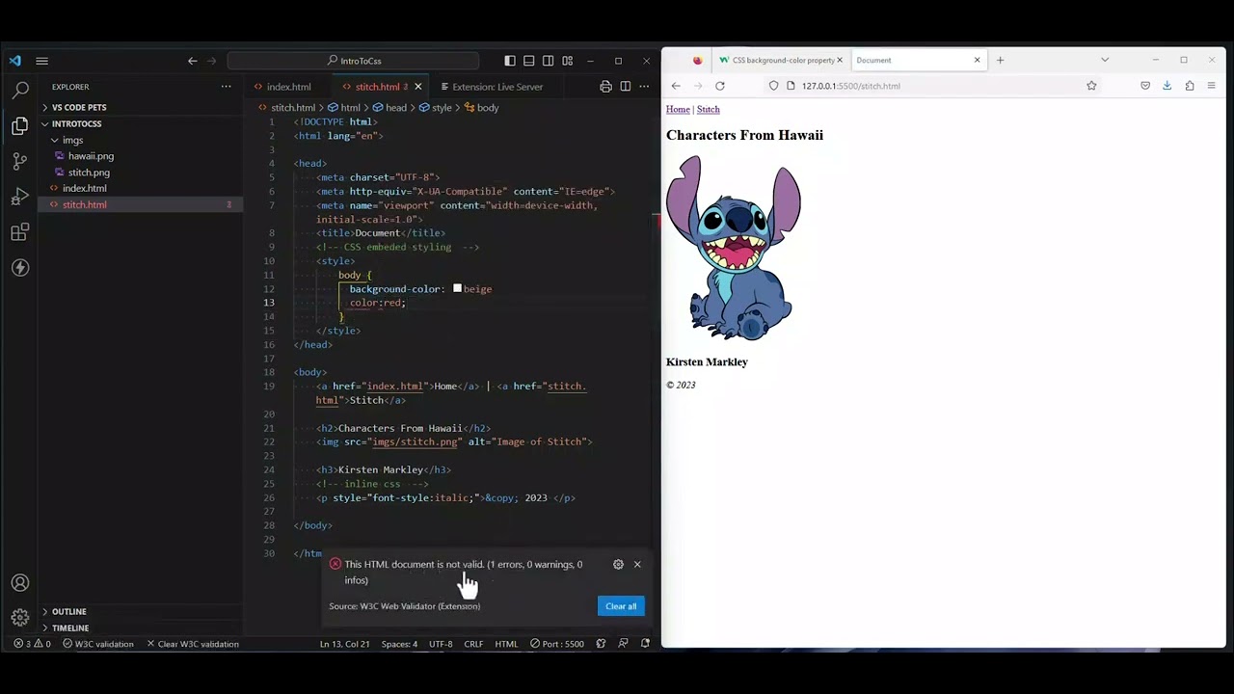Screen dimensions: 1234x694
Task: Click the print icon in editor toolbar
Action: tap(605, 87)
